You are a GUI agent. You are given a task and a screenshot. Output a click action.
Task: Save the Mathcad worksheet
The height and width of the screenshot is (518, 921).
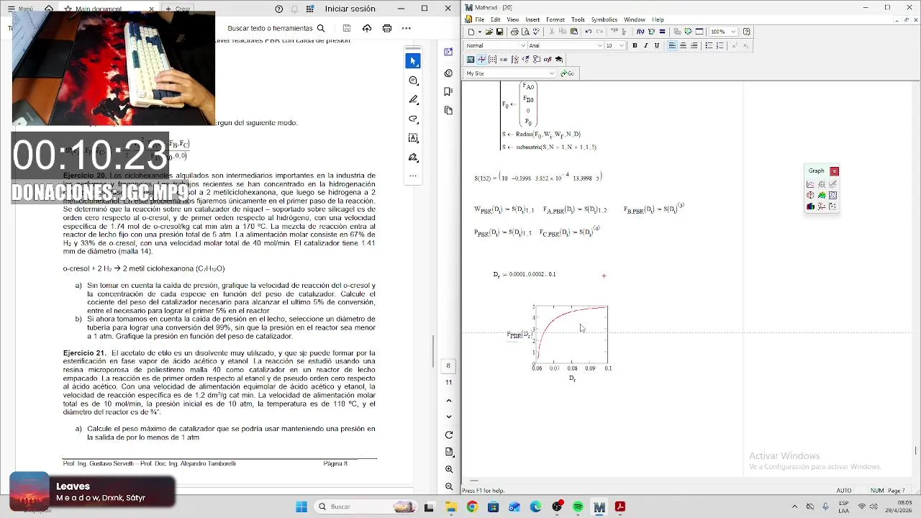coord(499,32)
